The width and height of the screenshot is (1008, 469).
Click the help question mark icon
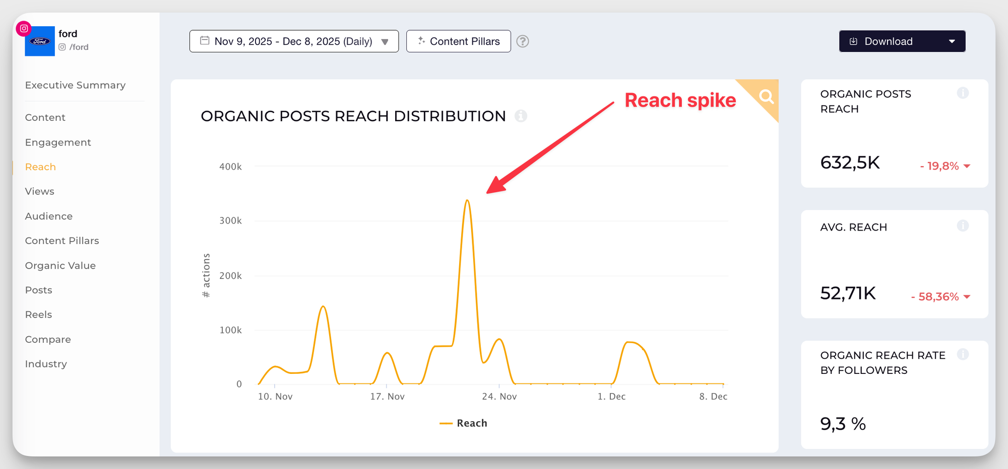click(x=523, y=41)
